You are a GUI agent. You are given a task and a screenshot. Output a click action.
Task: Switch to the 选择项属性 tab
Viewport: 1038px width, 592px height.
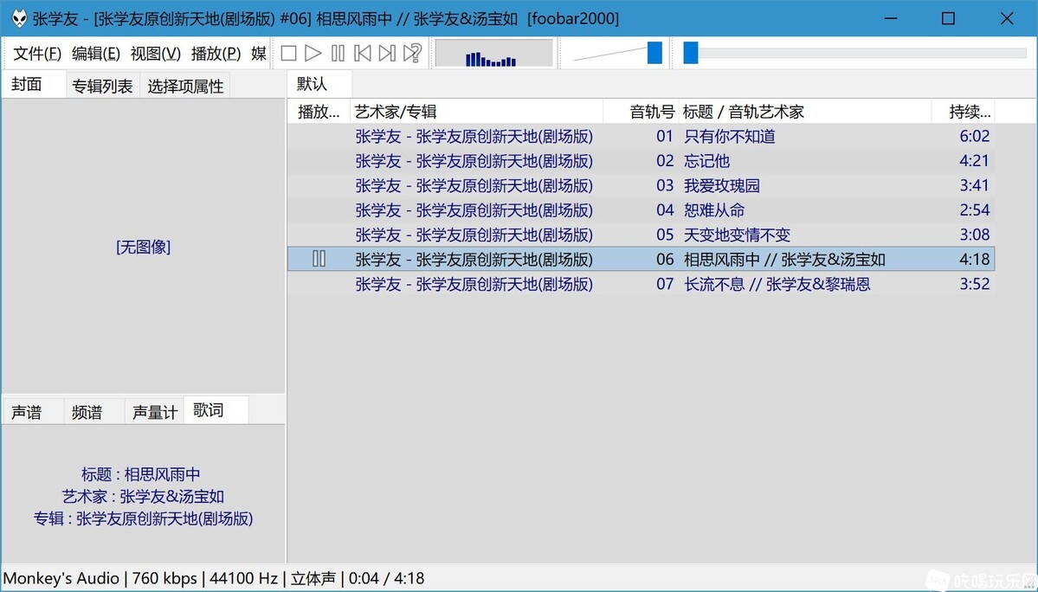pos(185,86)
